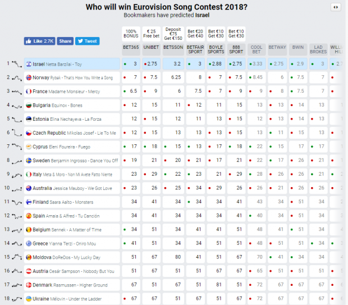348x305 pixels.
Task: Open the BETWAY column header
Action: pos(277,49)
